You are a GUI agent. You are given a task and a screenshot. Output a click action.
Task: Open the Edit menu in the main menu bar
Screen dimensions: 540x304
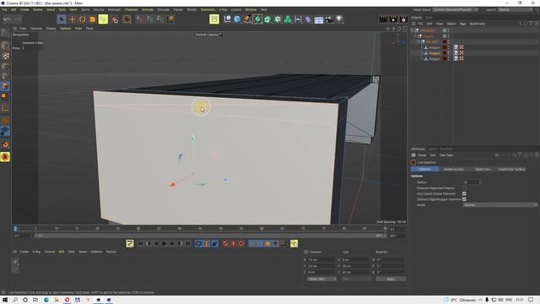[13, 9]
